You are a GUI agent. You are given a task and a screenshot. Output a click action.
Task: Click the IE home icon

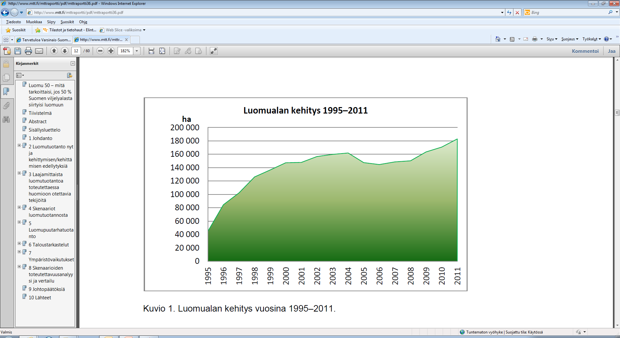(498, 39)
